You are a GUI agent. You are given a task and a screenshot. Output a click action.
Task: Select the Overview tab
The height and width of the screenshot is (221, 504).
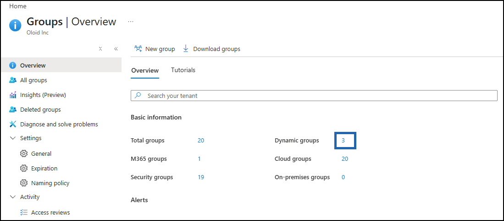point(144,71)
